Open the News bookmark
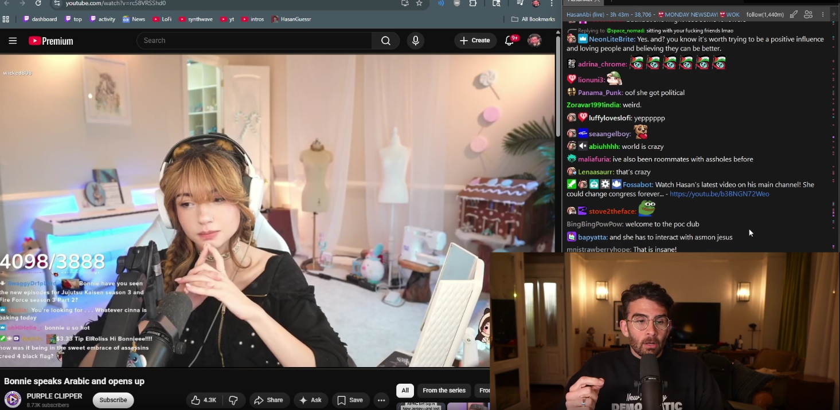The image size is (840, 410). point(134,19)
